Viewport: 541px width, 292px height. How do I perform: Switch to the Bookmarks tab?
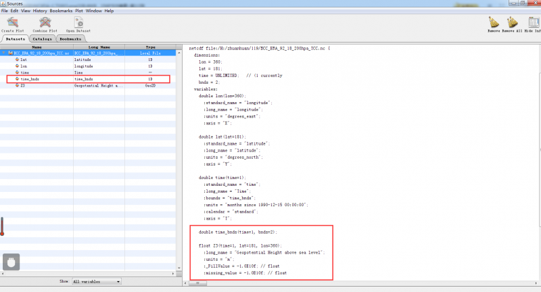tap(70, 39)
